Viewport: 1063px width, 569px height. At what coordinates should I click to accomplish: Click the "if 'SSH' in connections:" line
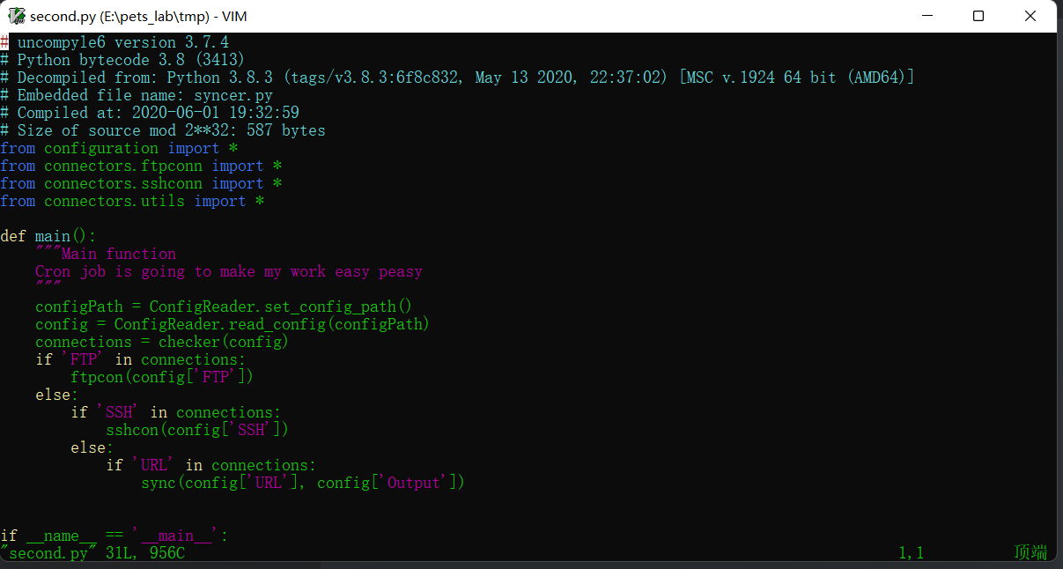(176, 412)
